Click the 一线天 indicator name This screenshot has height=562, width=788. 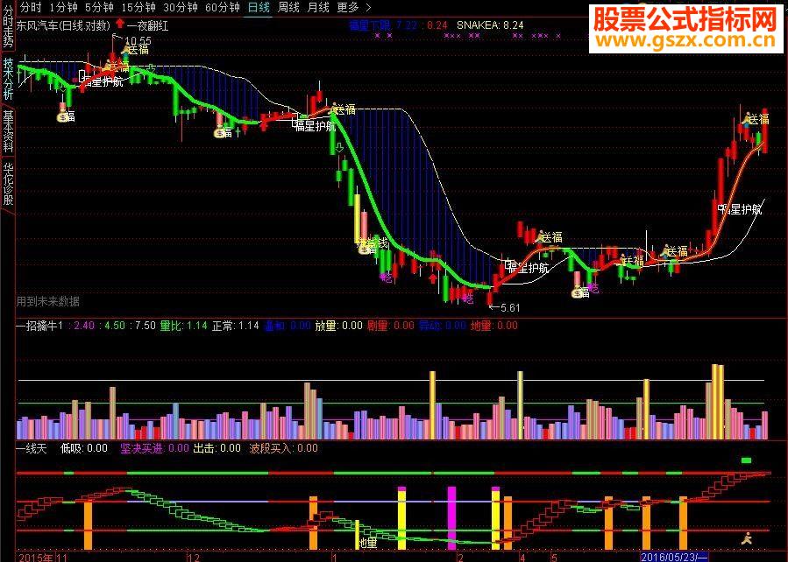32,448
